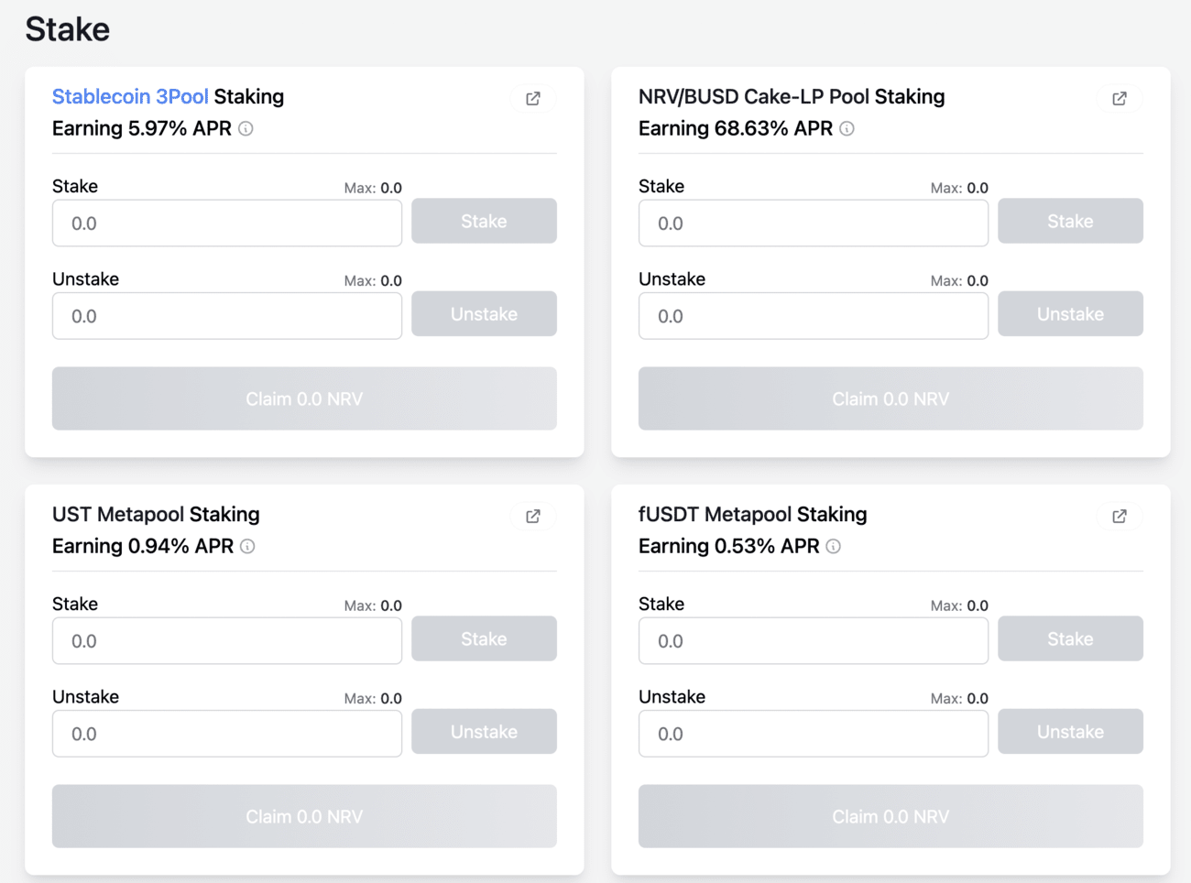Set max unstake amount in UST Metapool card
Screen dimensions: 1191x883
(373, 698)
